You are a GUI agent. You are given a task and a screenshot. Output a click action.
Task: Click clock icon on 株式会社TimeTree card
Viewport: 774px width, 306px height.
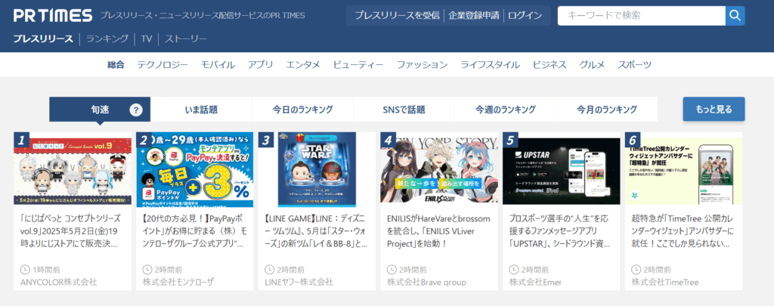pos(636,270)
